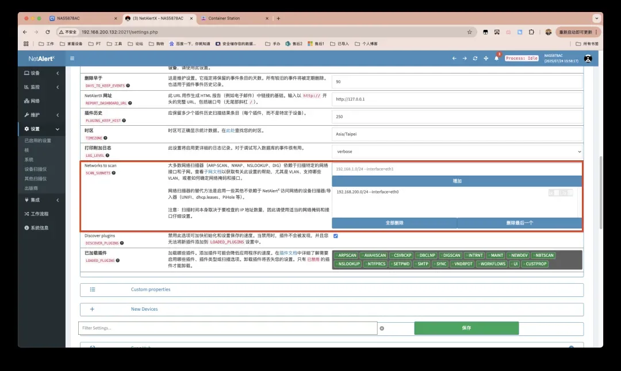Click the fullscreen arrows icon in header
The image size is (621, 371).
click(486, 58)
